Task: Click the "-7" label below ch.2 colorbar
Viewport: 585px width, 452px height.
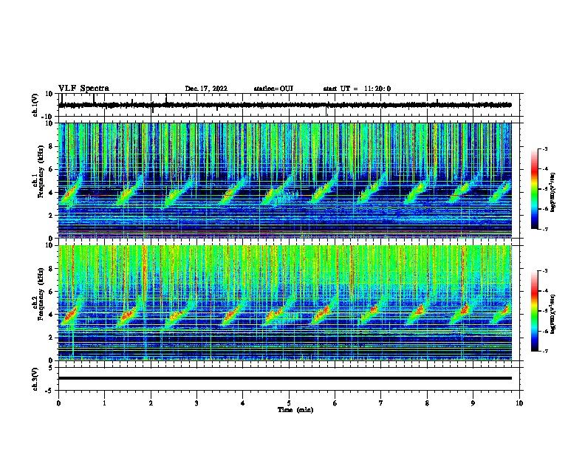Action: tap(544, 352)
